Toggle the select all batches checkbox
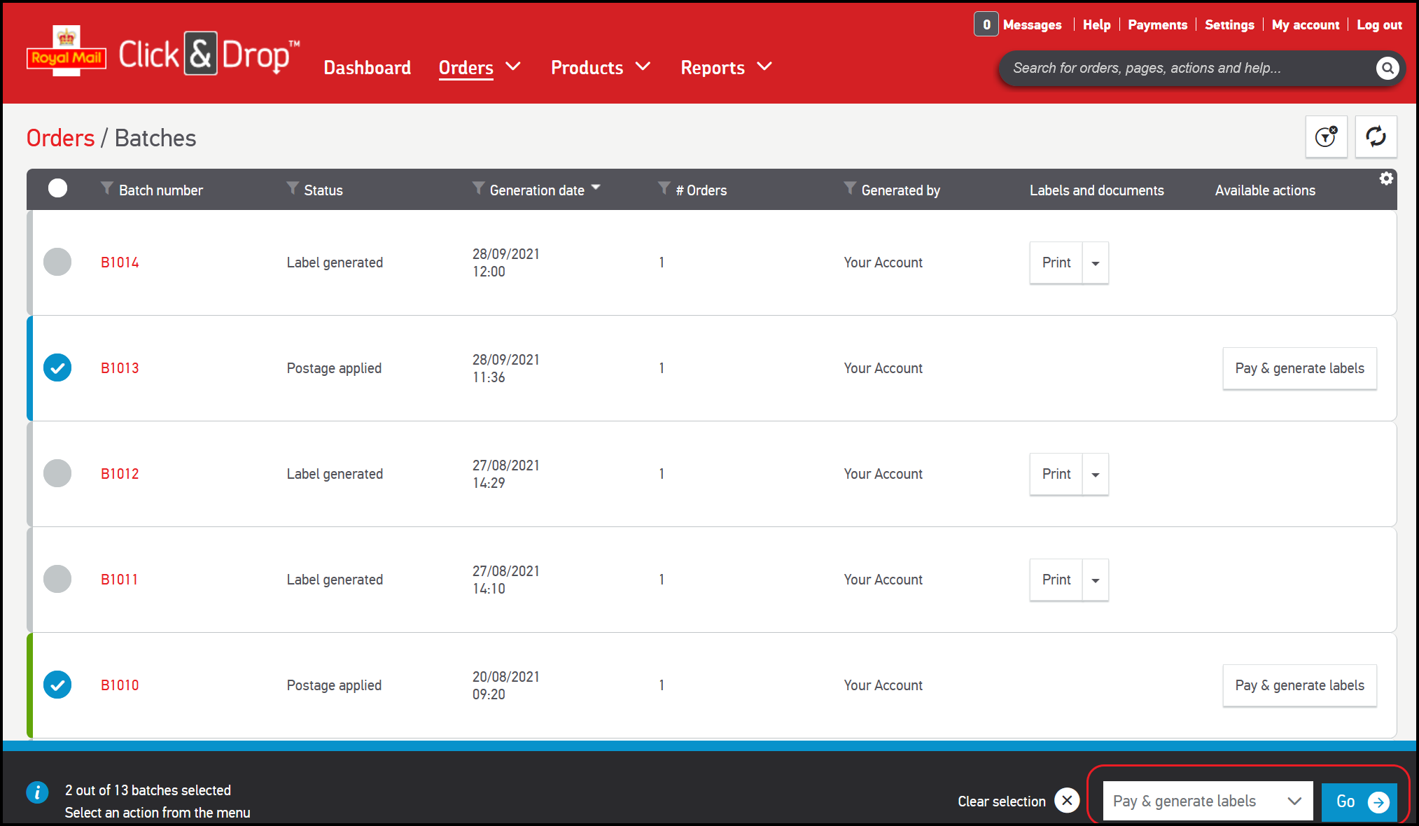 pyautogui.click(x=57, y=188)
